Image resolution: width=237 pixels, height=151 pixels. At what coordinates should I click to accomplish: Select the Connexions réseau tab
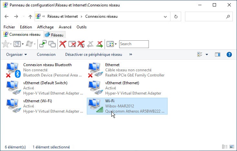coord(22,35)
